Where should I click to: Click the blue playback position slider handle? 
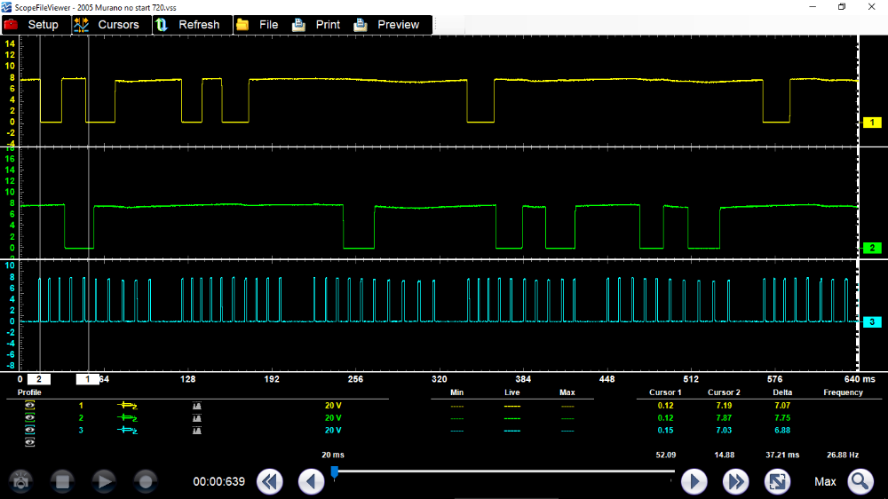[x=334, y=471]
